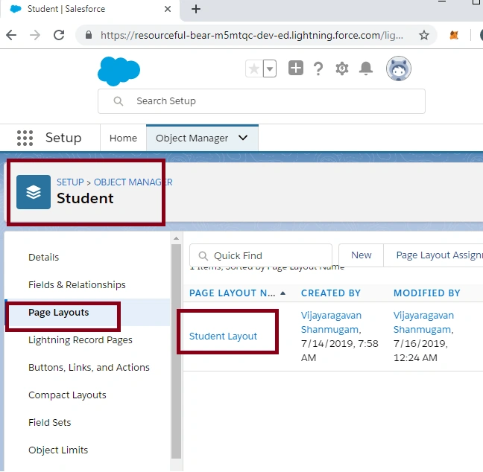The image size is (483, 472).
Task: Sort by Page Layout Name column
Action: click(x=237, y=293)
